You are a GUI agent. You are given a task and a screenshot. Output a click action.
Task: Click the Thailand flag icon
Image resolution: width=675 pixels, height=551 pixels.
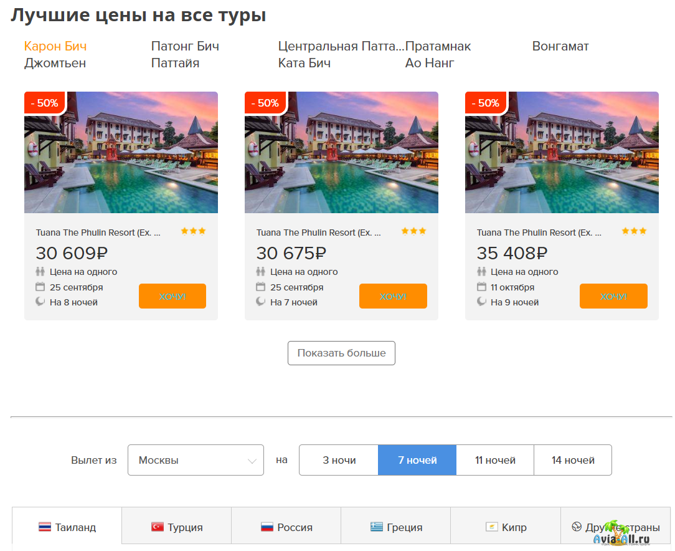pos(45,527)
